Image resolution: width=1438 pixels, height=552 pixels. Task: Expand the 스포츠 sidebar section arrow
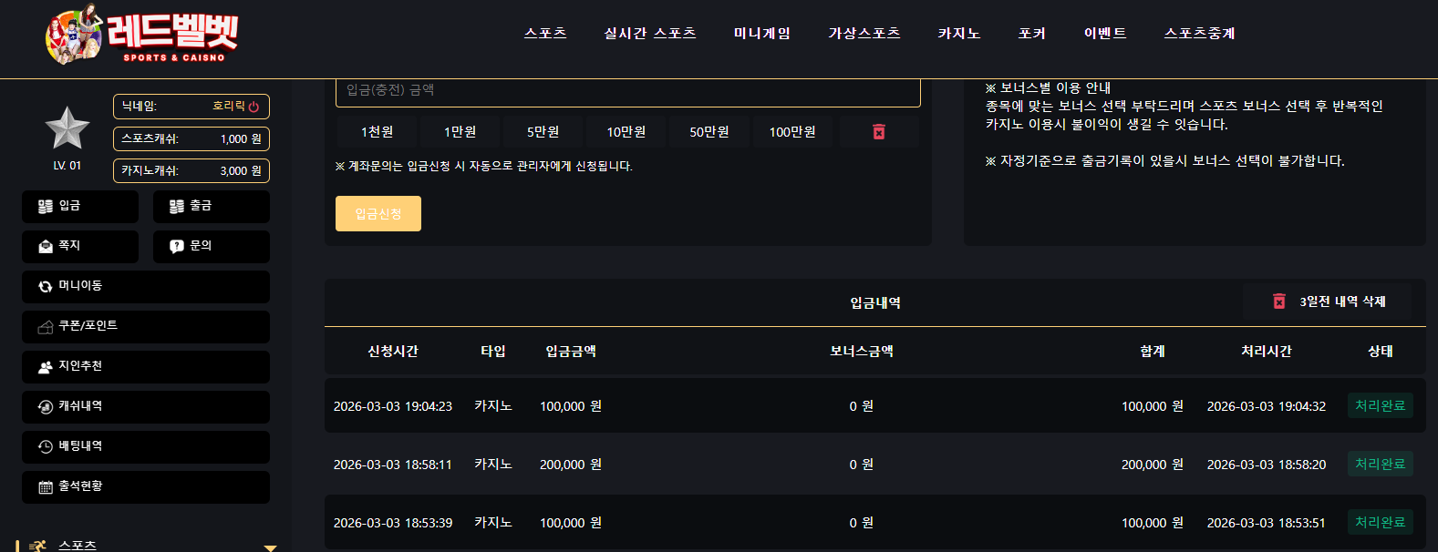click(x=270, y=547)
